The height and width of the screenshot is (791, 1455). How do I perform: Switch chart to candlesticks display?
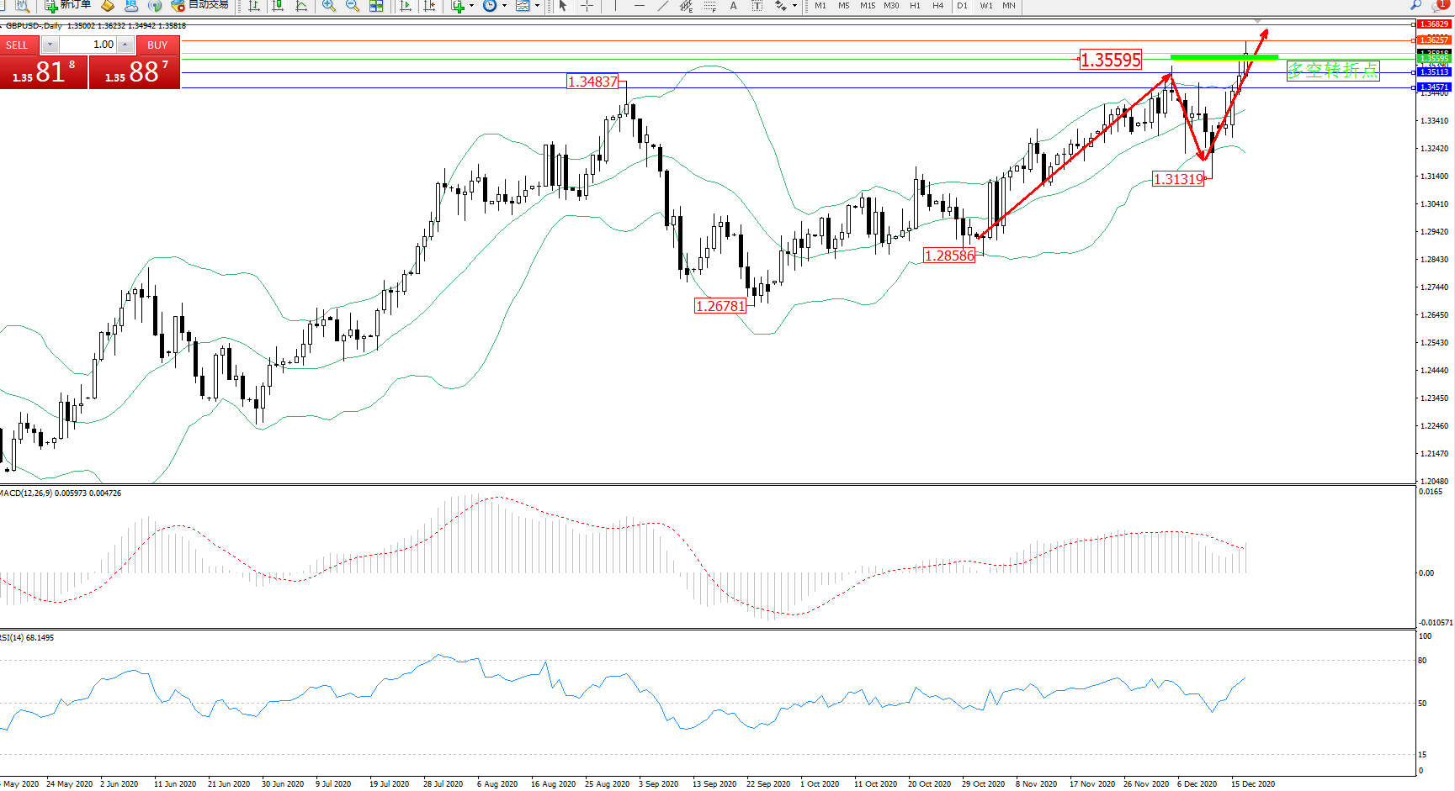[x=277, y=6]
